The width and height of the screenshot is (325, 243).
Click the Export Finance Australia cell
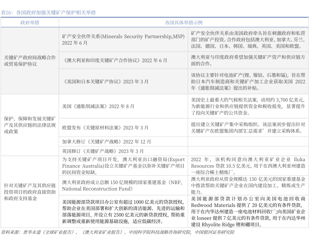point(123,166)
